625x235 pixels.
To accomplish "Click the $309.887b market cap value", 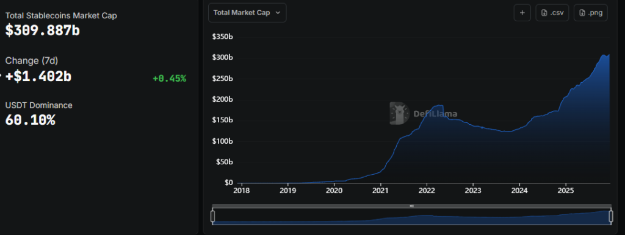I will pos(43,30).
